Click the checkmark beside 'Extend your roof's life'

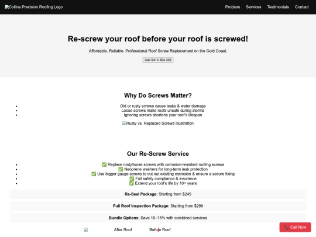tap(131, 183)
